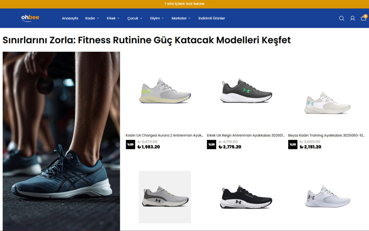Go to Anasayfa menu item
The width and height of the screenshot is (369, 231).
point(70,18)
